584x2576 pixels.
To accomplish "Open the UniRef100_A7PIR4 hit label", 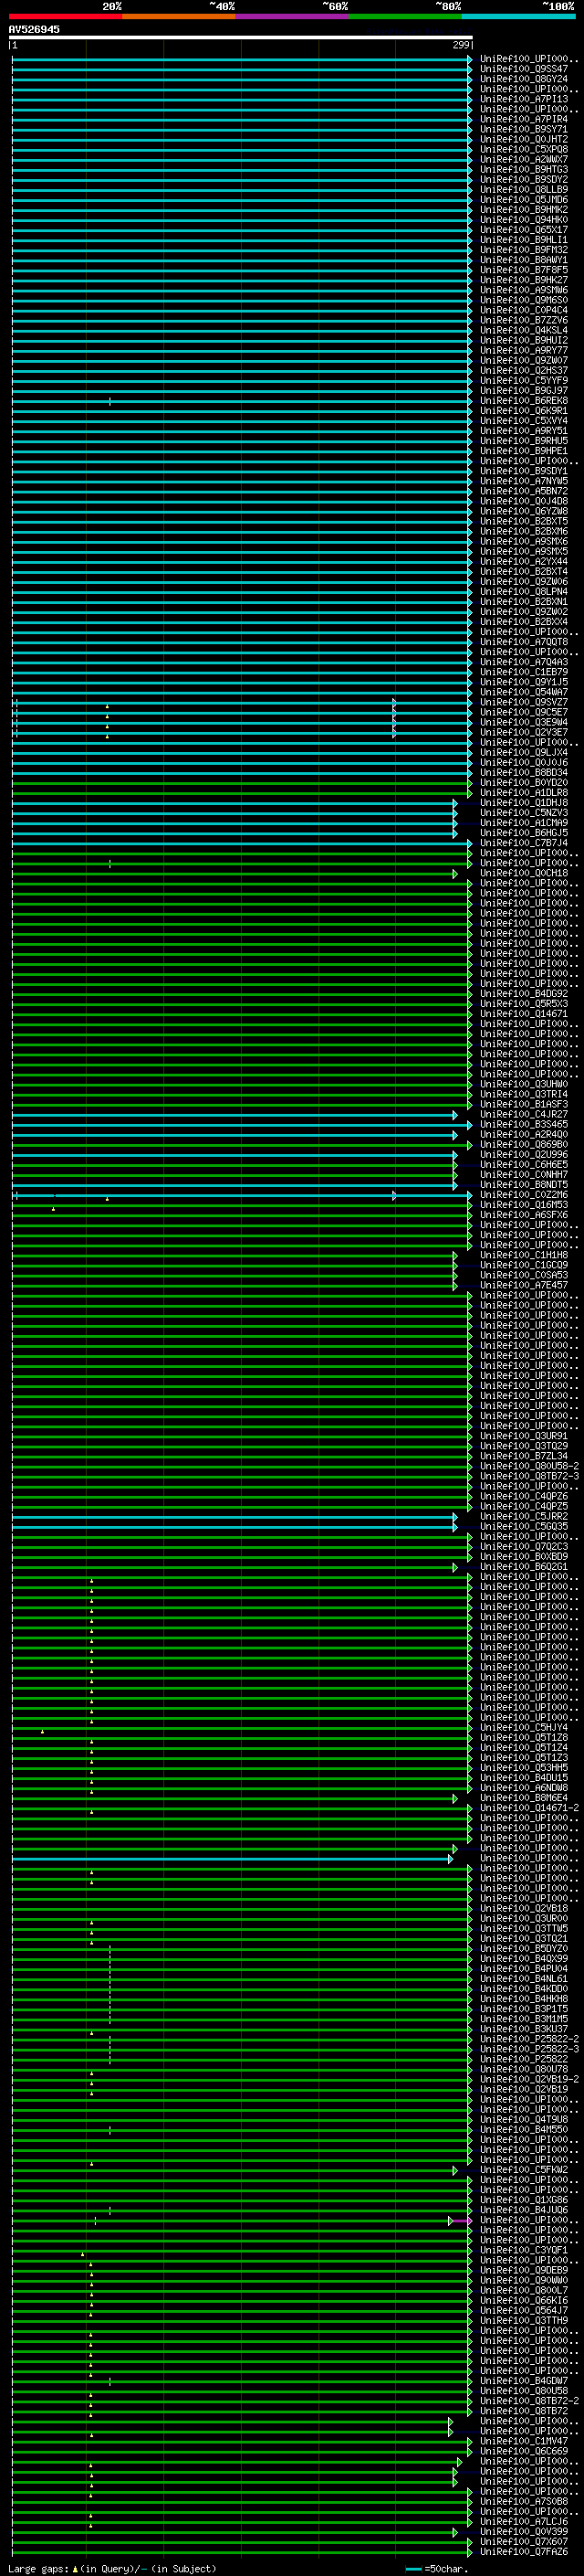I will tap(524, 119).
